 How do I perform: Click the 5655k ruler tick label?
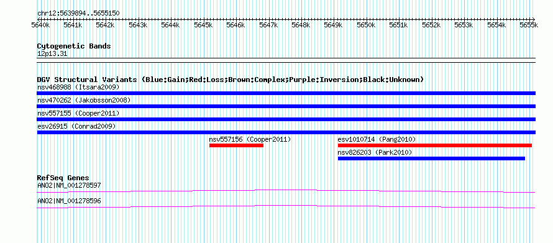(x=529, y=25)
